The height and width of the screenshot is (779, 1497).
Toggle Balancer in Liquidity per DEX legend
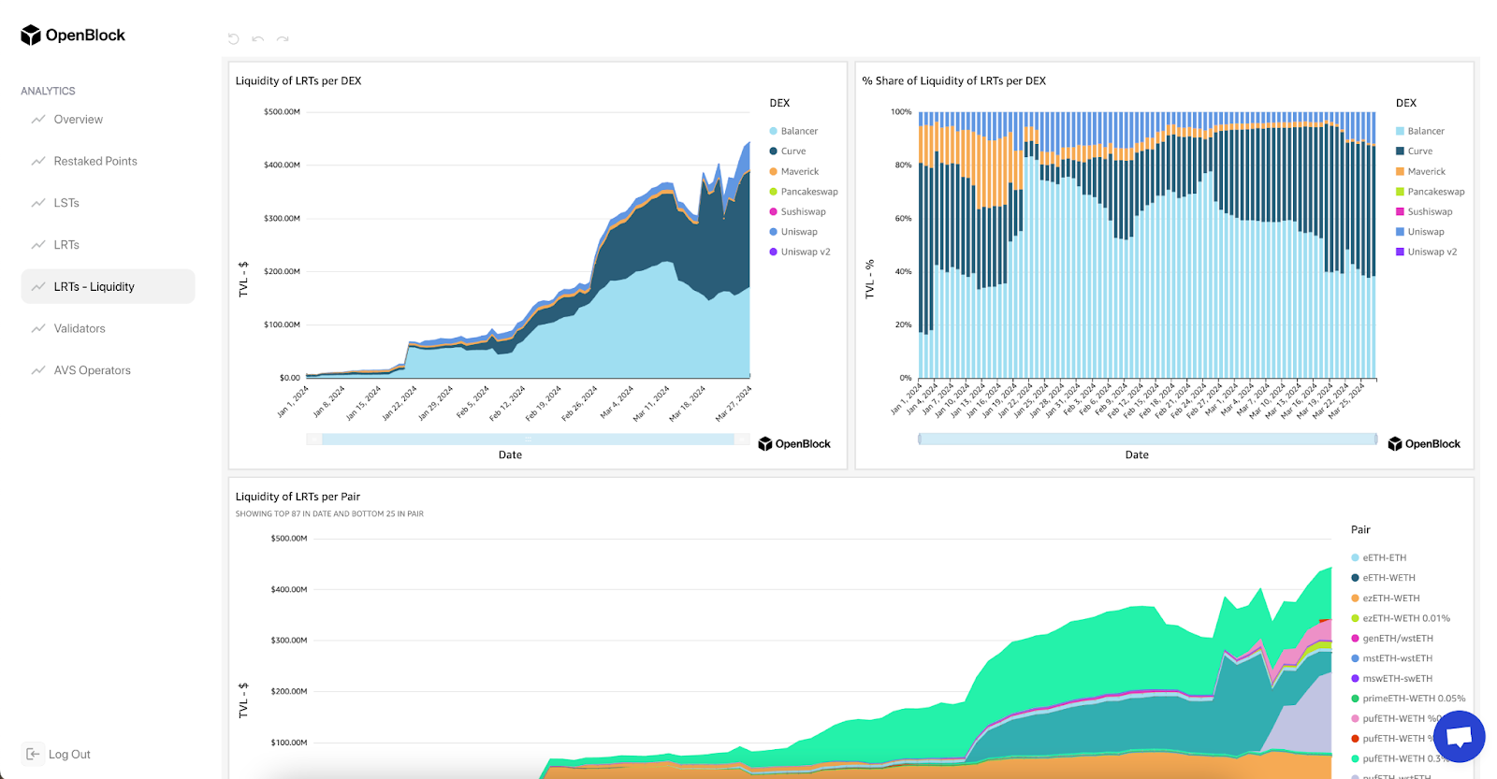[x=793, y=131]
